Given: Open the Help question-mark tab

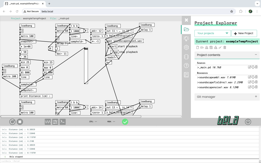Looking at the screenshot, I should 186,65.
